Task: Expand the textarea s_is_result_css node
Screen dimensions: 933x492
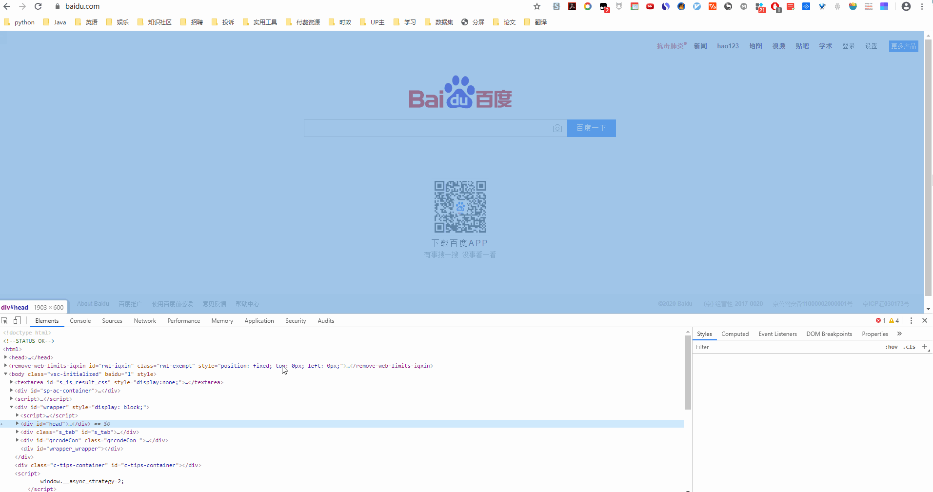Action: [12, 382]
